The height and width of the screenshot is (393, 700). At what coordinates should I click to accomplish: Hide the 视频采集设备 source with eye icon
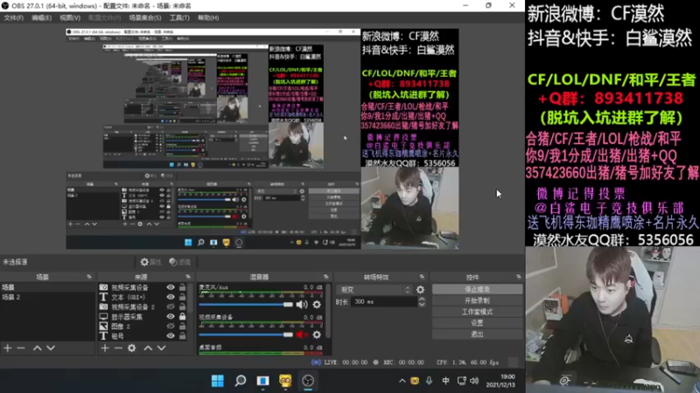tap(171, 287)
